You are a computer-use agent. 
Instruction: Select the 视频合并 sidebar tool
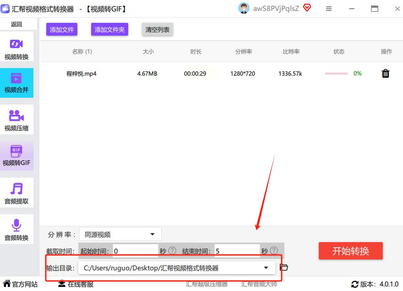point(16,83)
